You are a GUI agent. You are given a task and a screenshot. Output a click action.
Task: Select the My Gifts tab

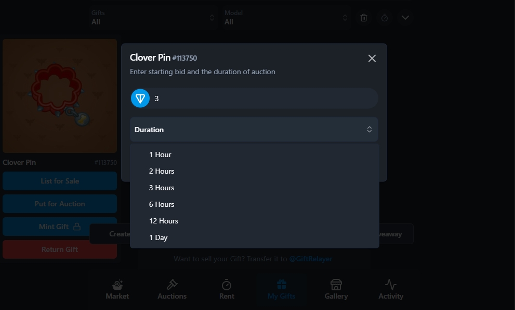tap(282, 289)
